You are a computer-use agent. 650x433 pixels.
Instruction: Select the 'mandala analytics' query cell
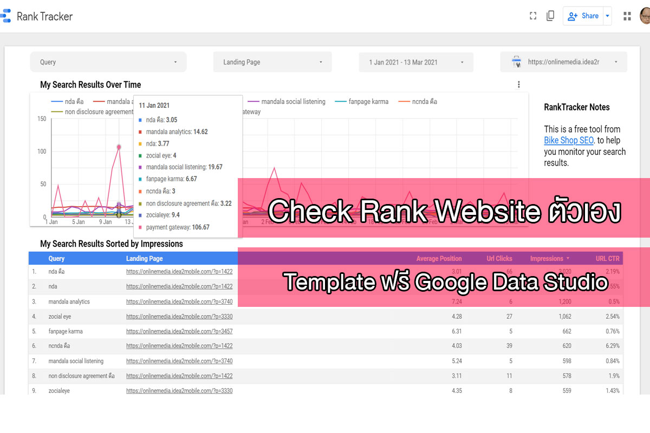coord(69,301)
